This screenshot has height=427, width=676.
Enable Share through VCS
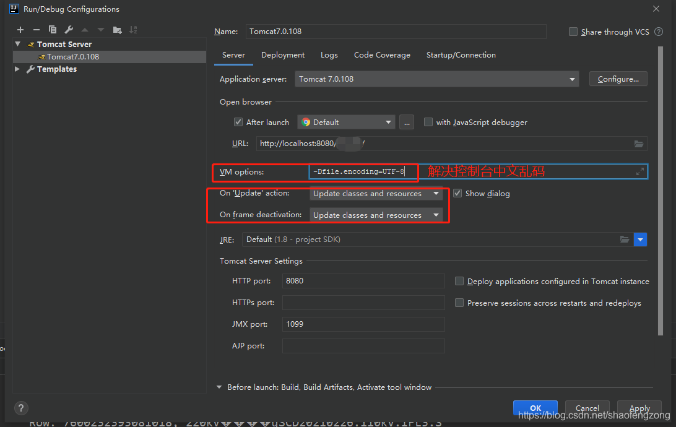click(573, 32)
